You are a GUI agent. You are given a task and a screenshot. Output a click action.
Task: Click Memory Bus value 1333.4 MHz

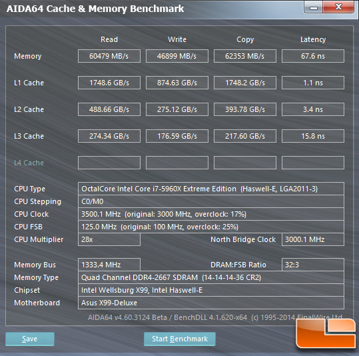coord(109,265)
